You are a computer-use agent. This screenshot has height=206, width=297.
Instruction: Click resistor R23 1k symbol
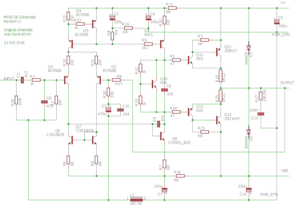80,24
